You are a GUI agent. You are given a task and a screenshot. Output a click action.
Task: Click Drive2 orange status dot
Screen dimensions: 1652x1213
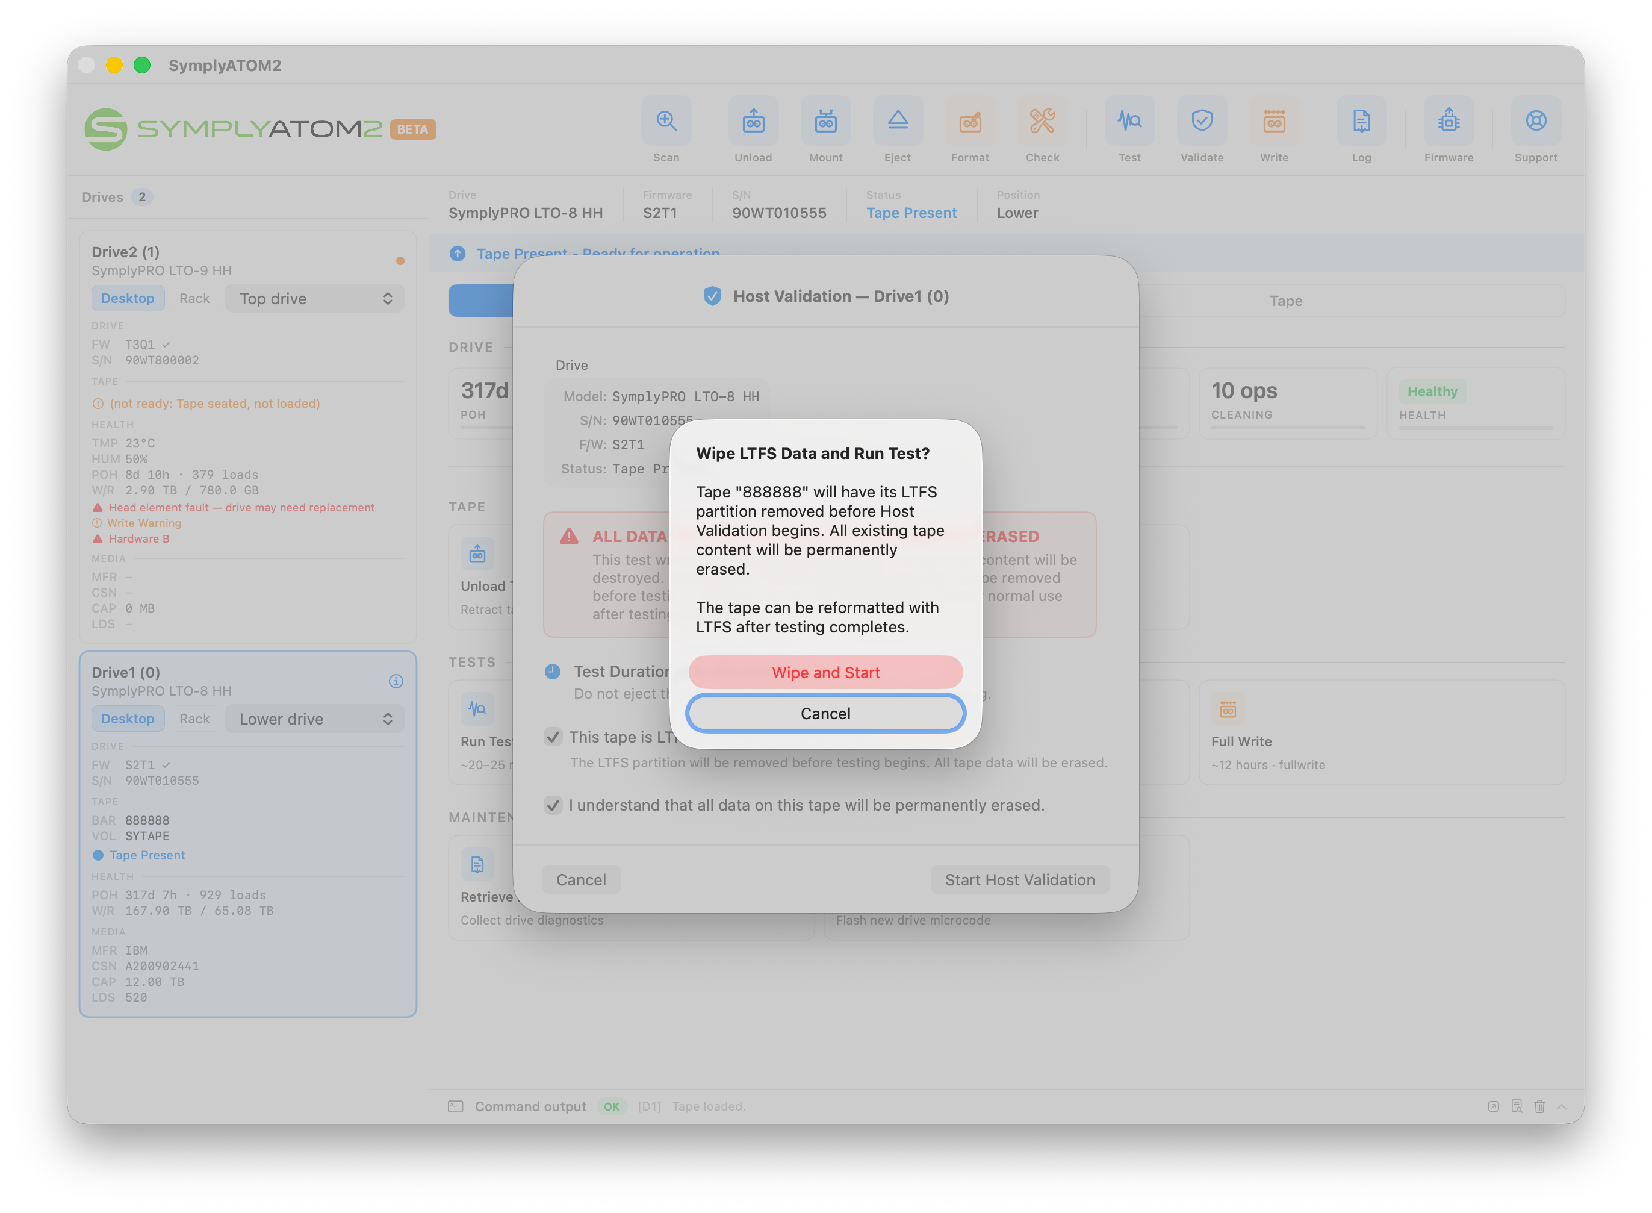coord(400,261)
